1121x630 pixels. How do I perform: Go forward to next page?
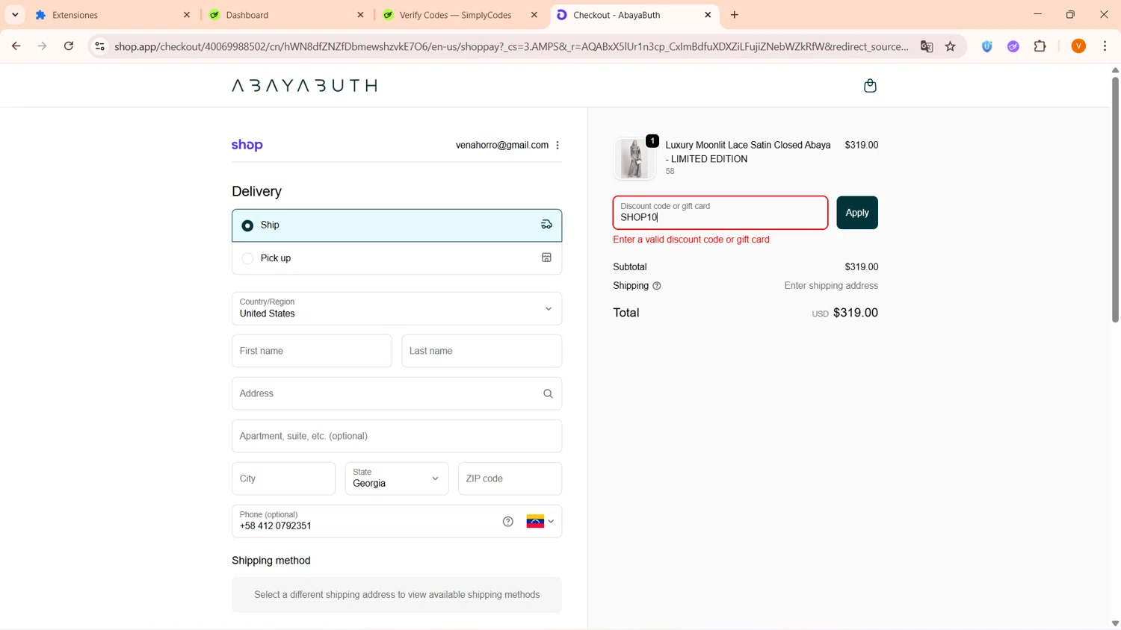click(42, 46)
